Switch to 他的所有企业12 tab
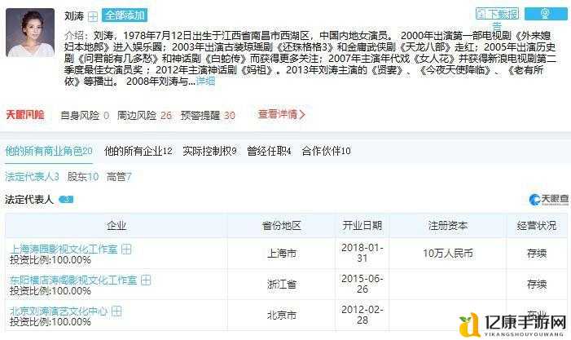Viewport: 571px width, 340px height. pyautogui.click(x=138, y=151)
